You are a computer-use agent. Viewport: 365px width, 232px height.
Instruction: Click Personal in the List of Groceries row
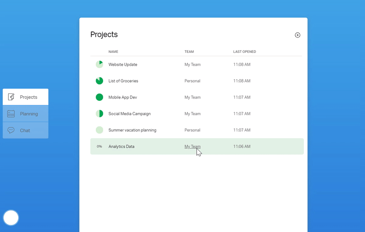[x=192, y=81]
